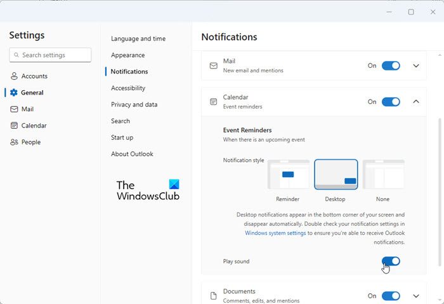The height and width of the screenshot is (304, 444).
Task: Click the General gear icon
Action: [14, 93]
